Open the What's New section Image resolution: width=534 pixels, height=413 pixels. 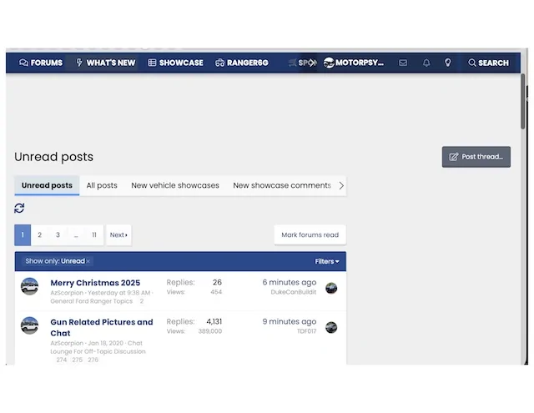pyautogui.click(x=106, y=63)
